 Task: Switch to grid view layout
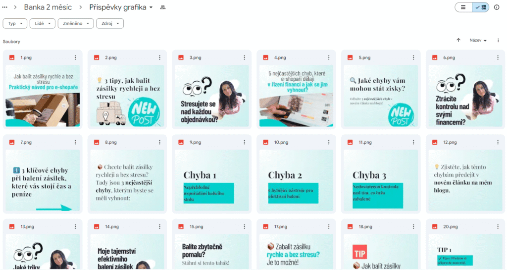[x=480, y=7]
